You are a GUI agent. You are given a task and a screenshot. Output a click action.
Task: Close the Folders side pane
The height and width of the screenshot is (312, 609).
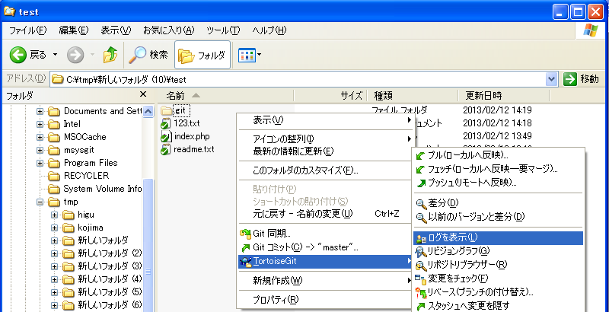pos(143,95)
